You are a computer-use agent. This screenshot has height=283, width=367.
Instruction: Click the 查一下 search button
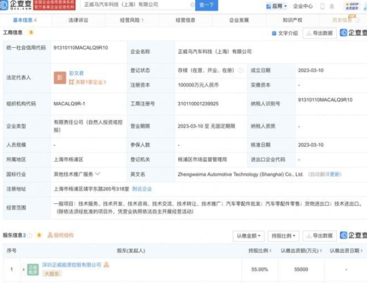[206, 5]
